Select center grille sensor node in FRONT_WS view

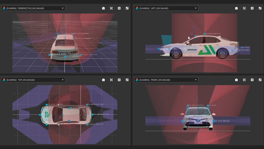pyautogui.click(x=198, y=120)
